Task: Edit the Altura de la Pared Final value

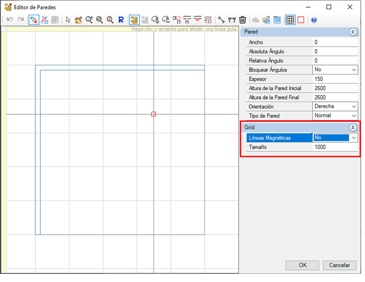Action: pos(335,97)
